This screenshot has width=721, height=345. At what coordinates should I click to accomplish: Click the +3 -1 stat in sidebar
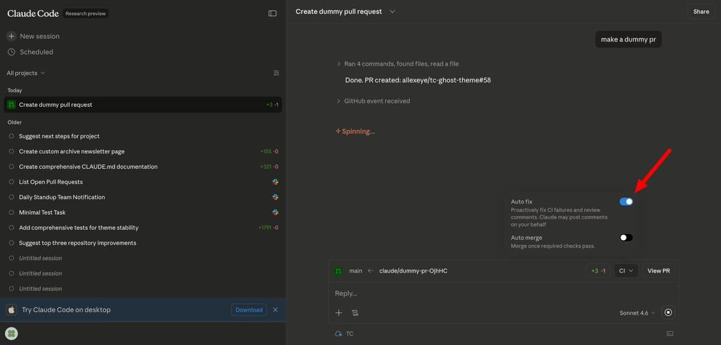pos(272,104)
